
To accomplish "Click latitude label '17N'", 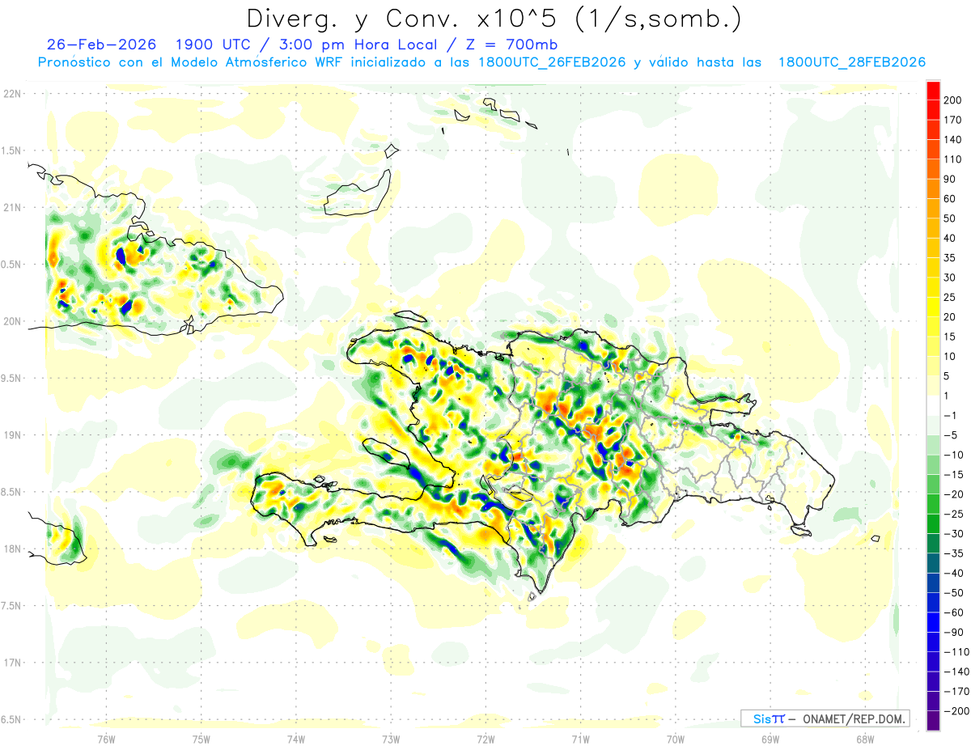I will point(11,663).
